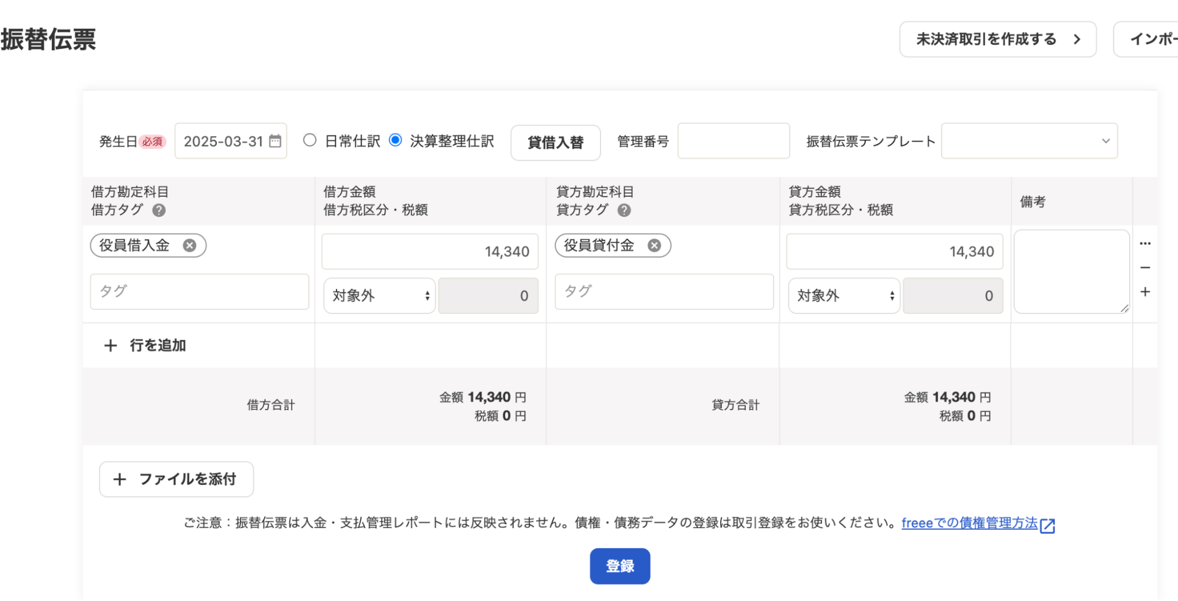Focus the credit タグ input field
1178x601 pixels.
664,292
